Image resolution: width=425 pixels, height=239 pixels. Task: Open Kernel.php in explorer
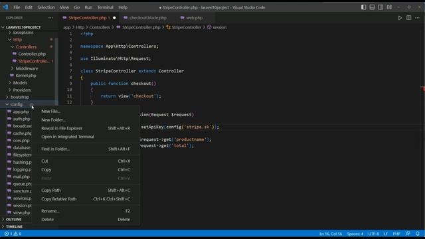pos(26,76)
